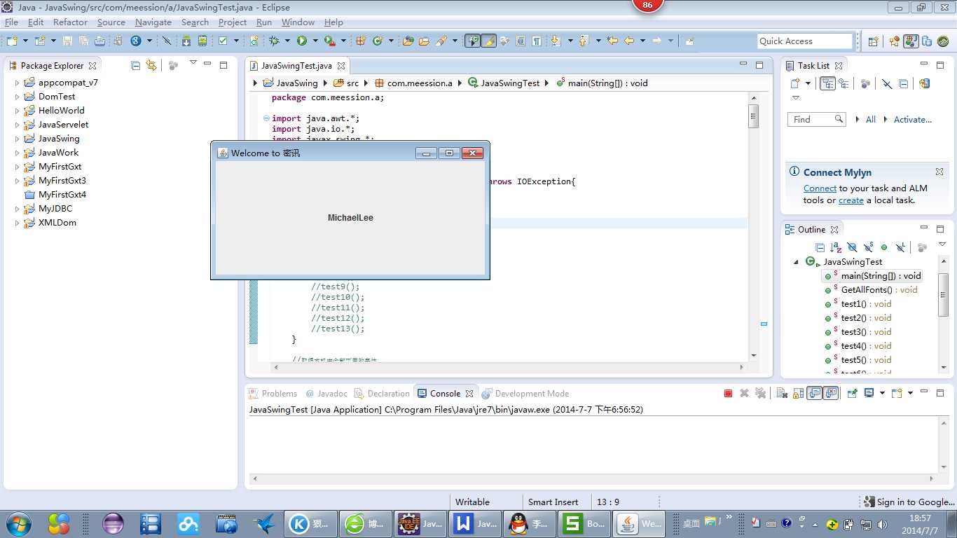The width and height of the screenshot is (957, 538).
Task: Click the All link in Task List
Action: [871, 120]
